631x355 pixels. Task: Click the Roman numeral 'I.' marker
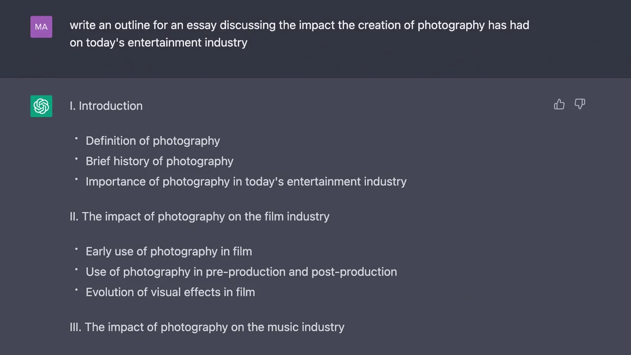click(x=72, y=106)
